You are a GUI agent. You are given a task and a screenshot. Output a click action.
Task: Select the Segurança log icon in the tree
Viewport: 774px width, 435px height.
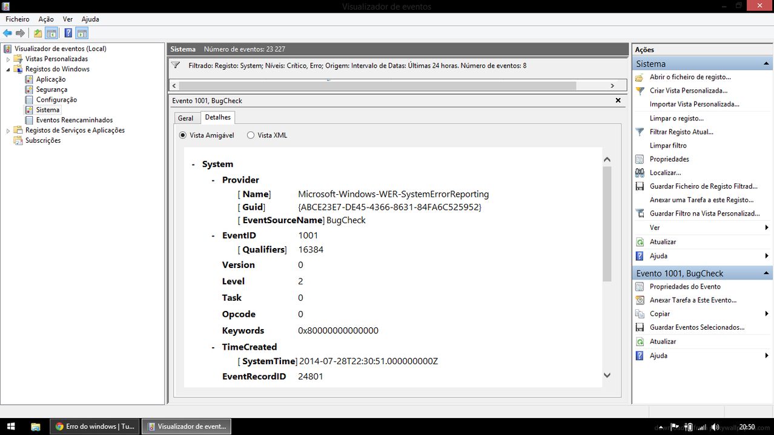click(x=29, y=90)
